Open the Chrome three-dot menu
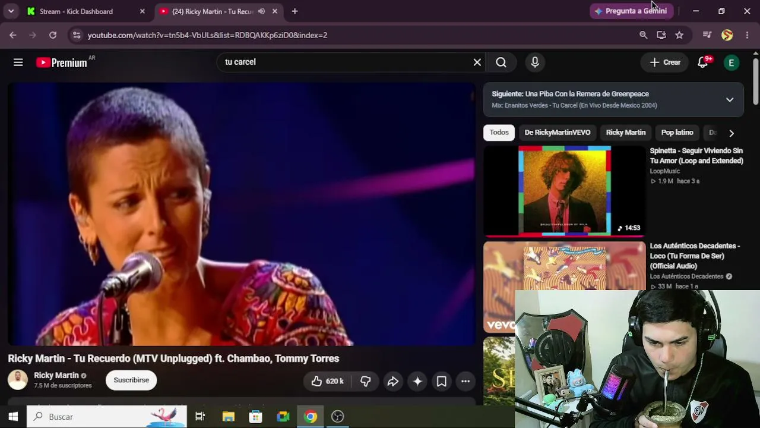The image size is (760, 428). tap(747, 35)
